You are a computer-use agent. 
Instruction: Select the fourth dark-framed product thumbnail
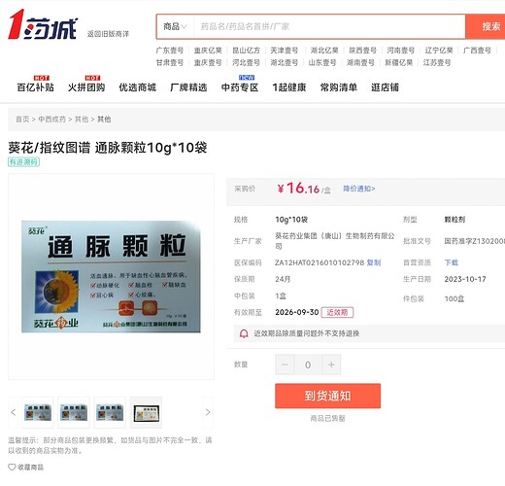[x=147, y=412]
